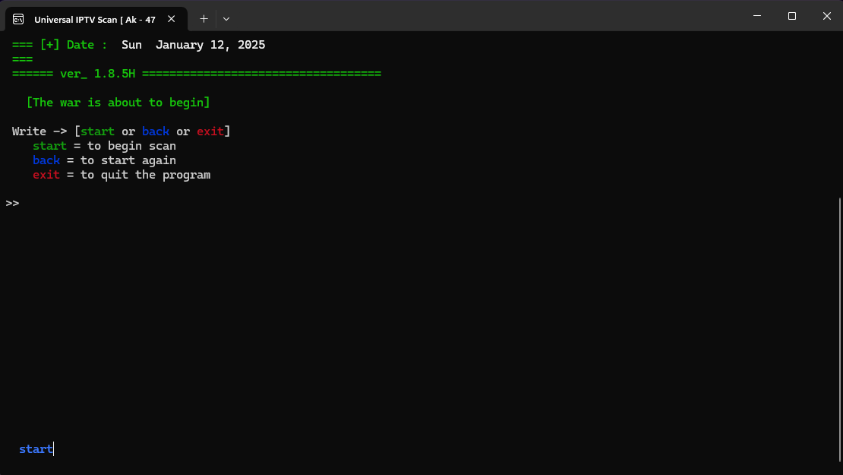Close the Universal IPTV Scan tab
Viewport: 843px width, 475px height.
[172, 19]
